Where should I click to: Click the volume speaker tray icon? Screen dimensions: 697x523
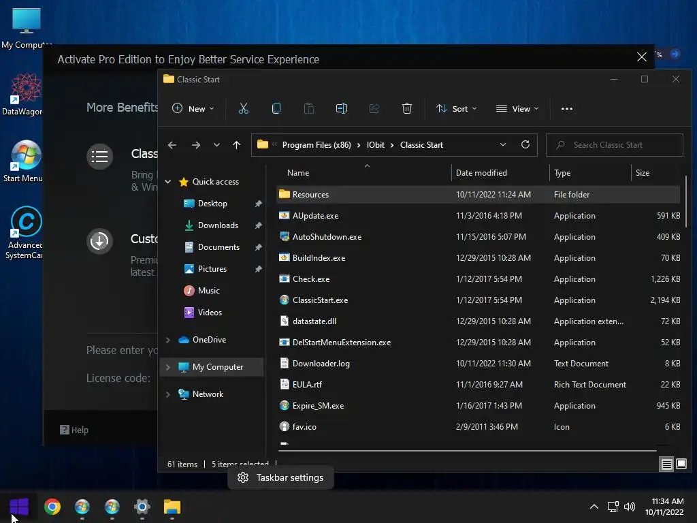click(630, 507)
